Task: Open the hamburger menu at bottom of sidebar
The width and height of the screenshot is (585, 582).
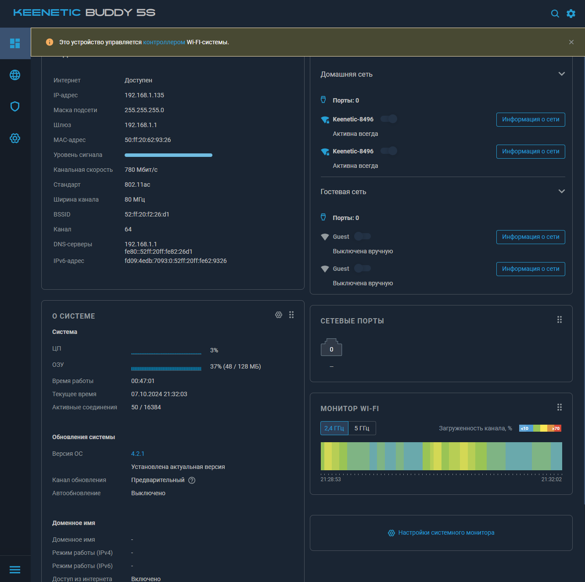Action: pyautogui.click(x=15, y=569)
